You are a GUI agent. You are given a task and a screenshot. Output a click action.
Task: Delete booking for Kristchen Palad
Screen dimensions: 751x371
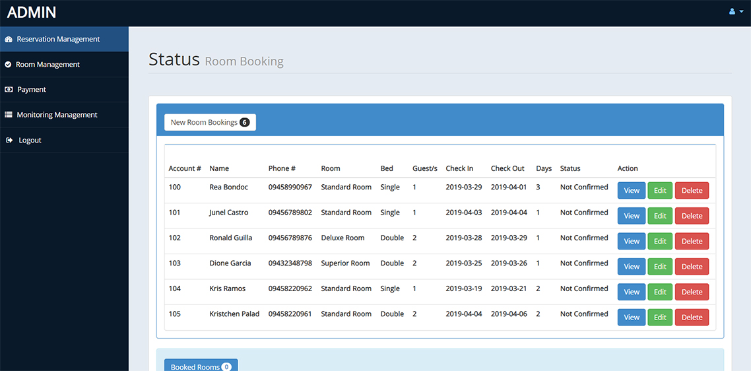[x=692, y=318]
